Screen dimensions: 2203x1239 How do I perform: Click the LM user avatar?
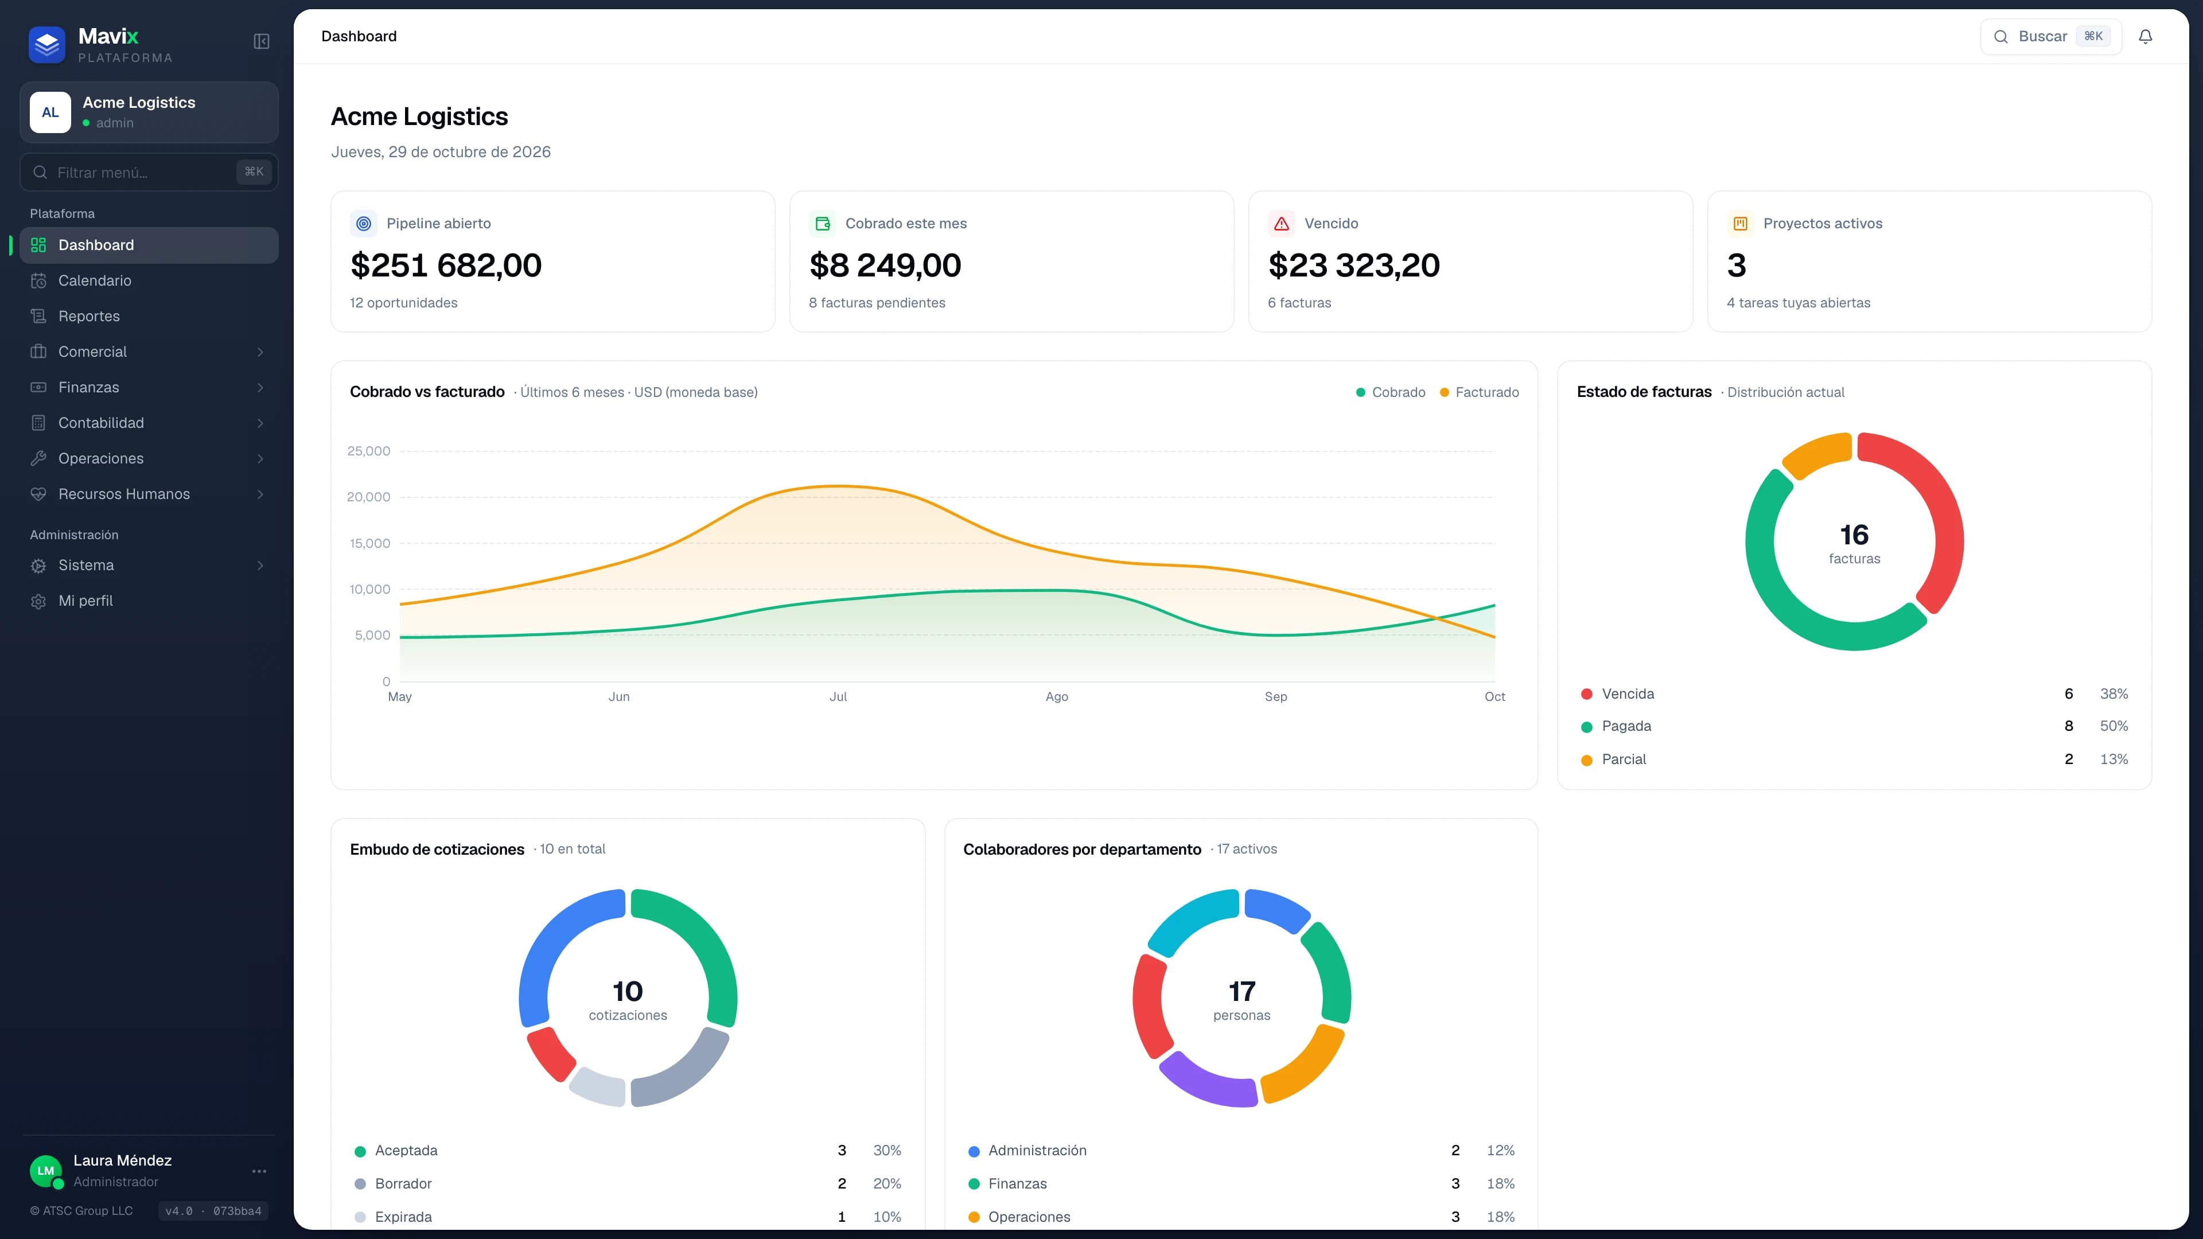[x=46, y=1171]
